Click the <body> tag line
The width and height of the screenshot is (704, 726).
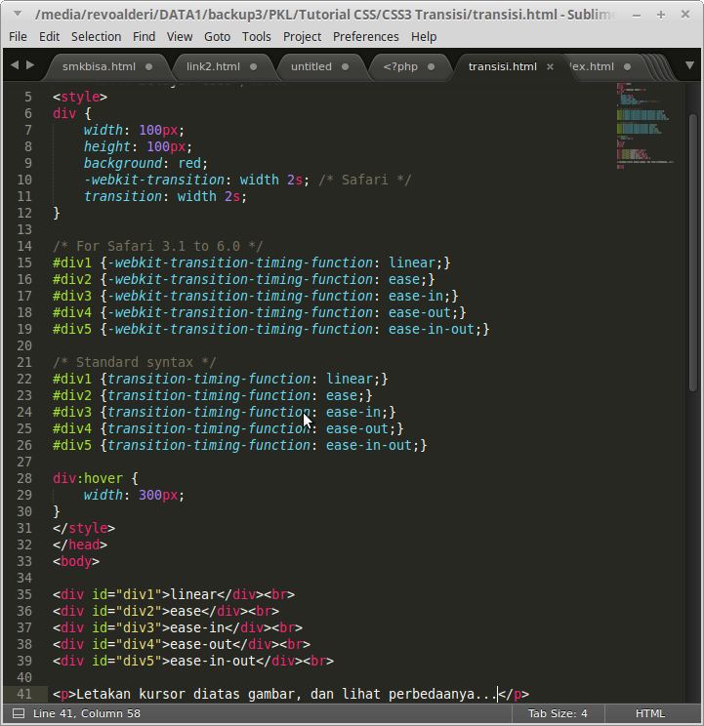coord(76,561)
